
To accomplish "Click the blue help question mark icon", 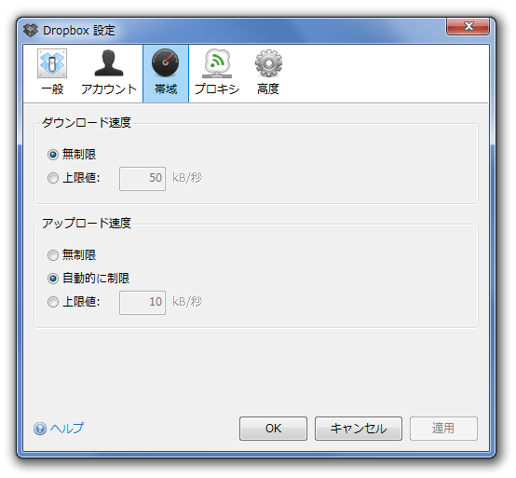I will (x=40, y=429).
